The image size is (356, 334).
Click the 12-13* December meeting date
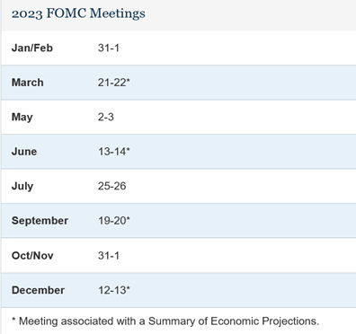coord(114,290)
